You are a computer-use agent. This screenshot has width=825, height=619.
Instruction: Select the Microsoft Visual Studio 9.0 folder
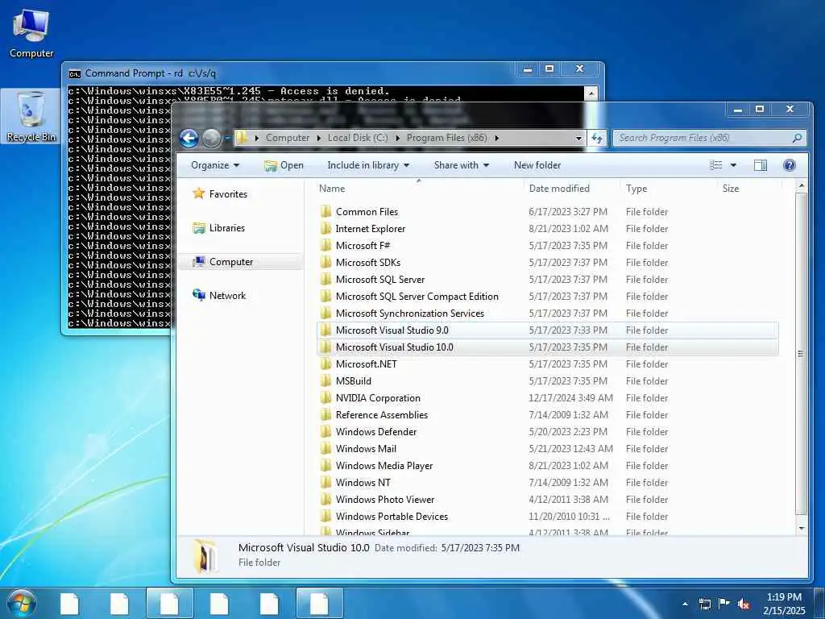548,330
